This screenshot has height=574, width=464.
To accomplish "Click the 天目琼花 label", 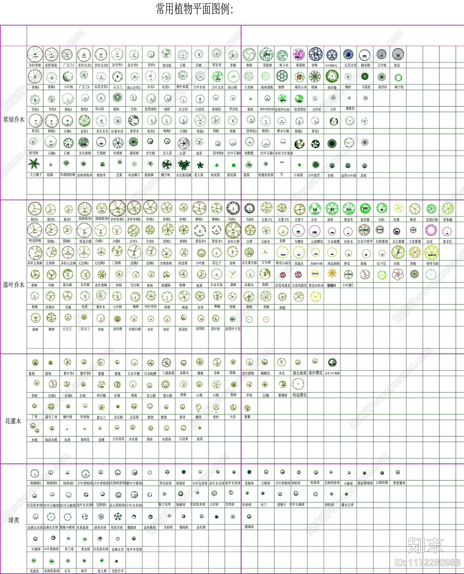I will tap(118, 439).
